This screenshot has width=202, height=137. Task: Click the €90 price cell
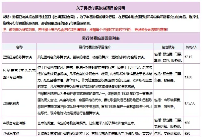188,134
